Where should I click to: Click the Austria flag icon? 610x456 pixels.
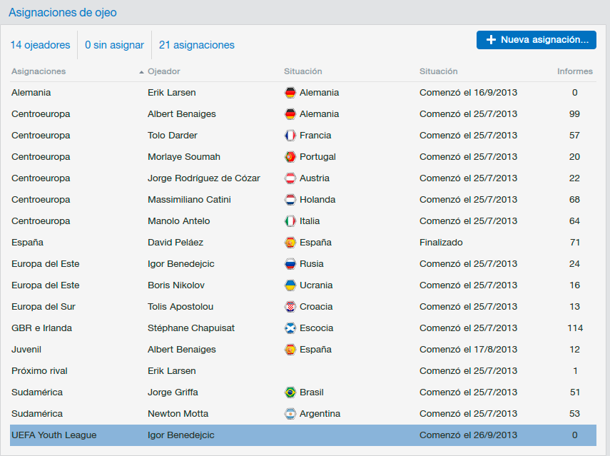(x=290, y=178)
